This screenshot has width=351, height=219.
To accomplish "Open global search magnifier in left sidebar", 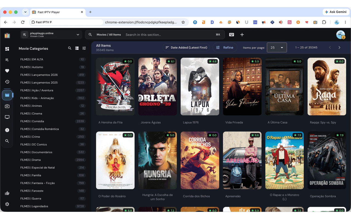I will click(x=7, y=141).
